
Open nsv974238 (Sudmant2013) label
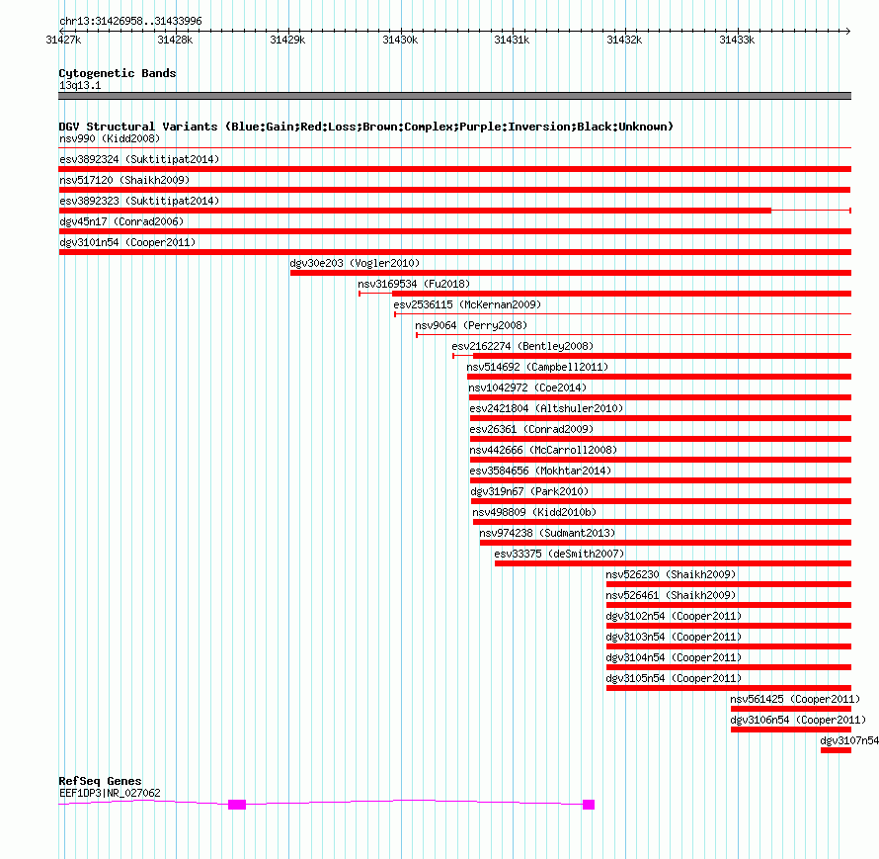click(547, 533)
